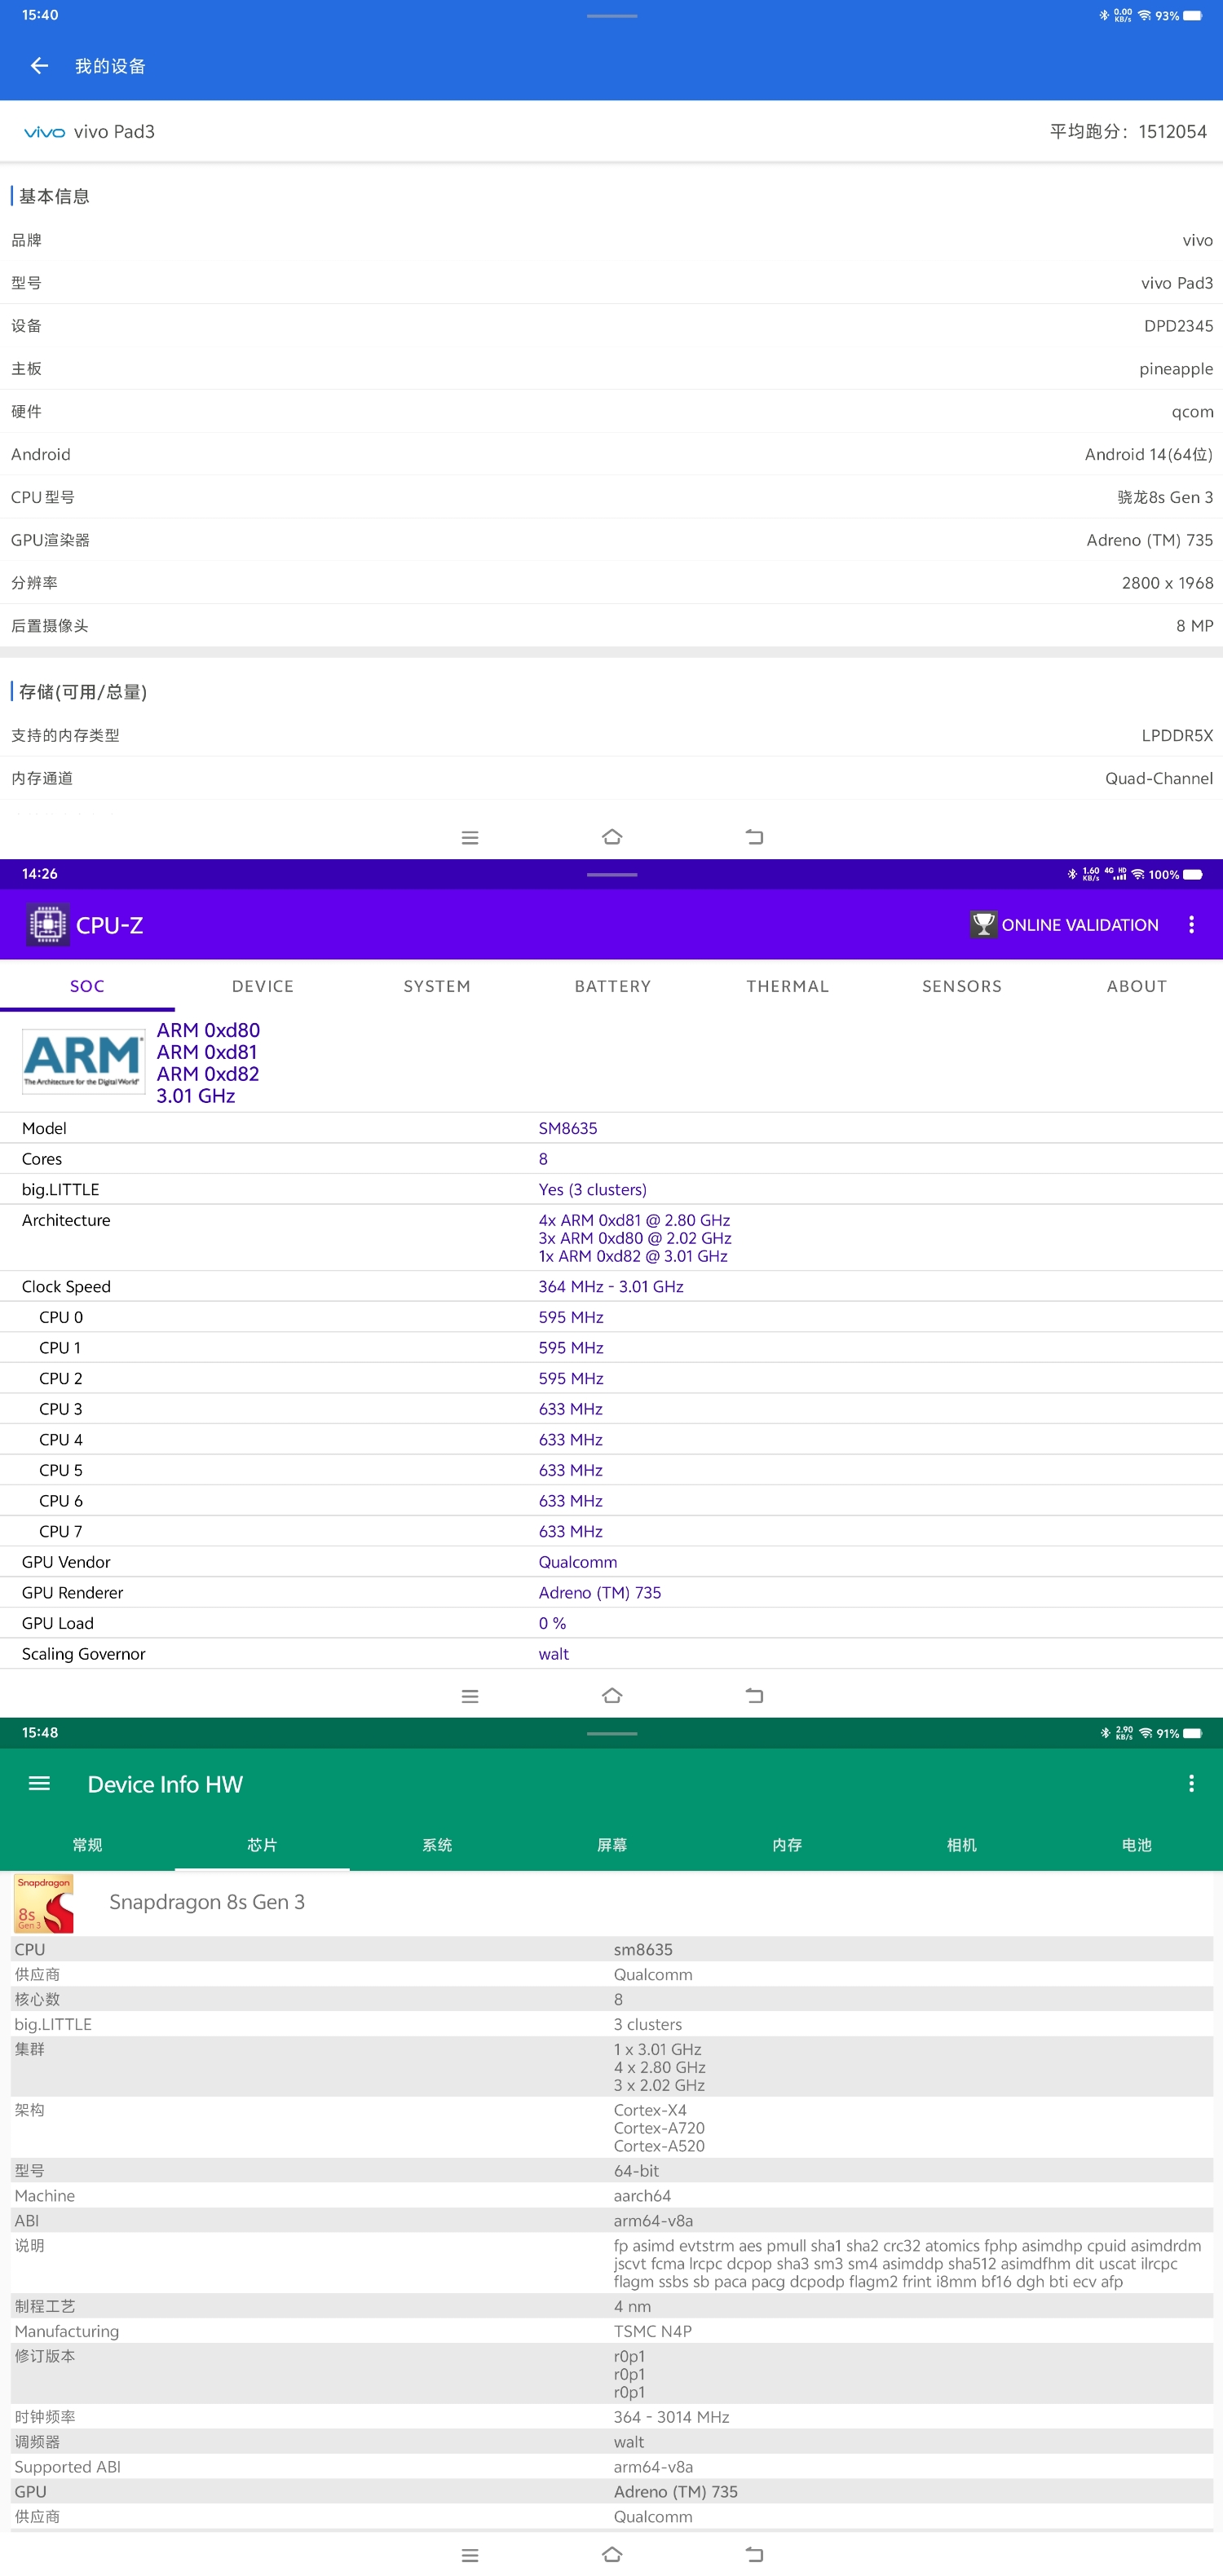This screenshot has height=2576, width=1223.
Task: Open Device Info HW three-dot overflow menu
Action: click(1191, 1783)
